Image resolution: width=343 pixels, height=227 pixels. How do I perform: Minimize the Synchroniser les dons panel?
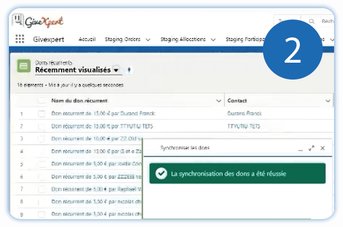coord(300,150)
